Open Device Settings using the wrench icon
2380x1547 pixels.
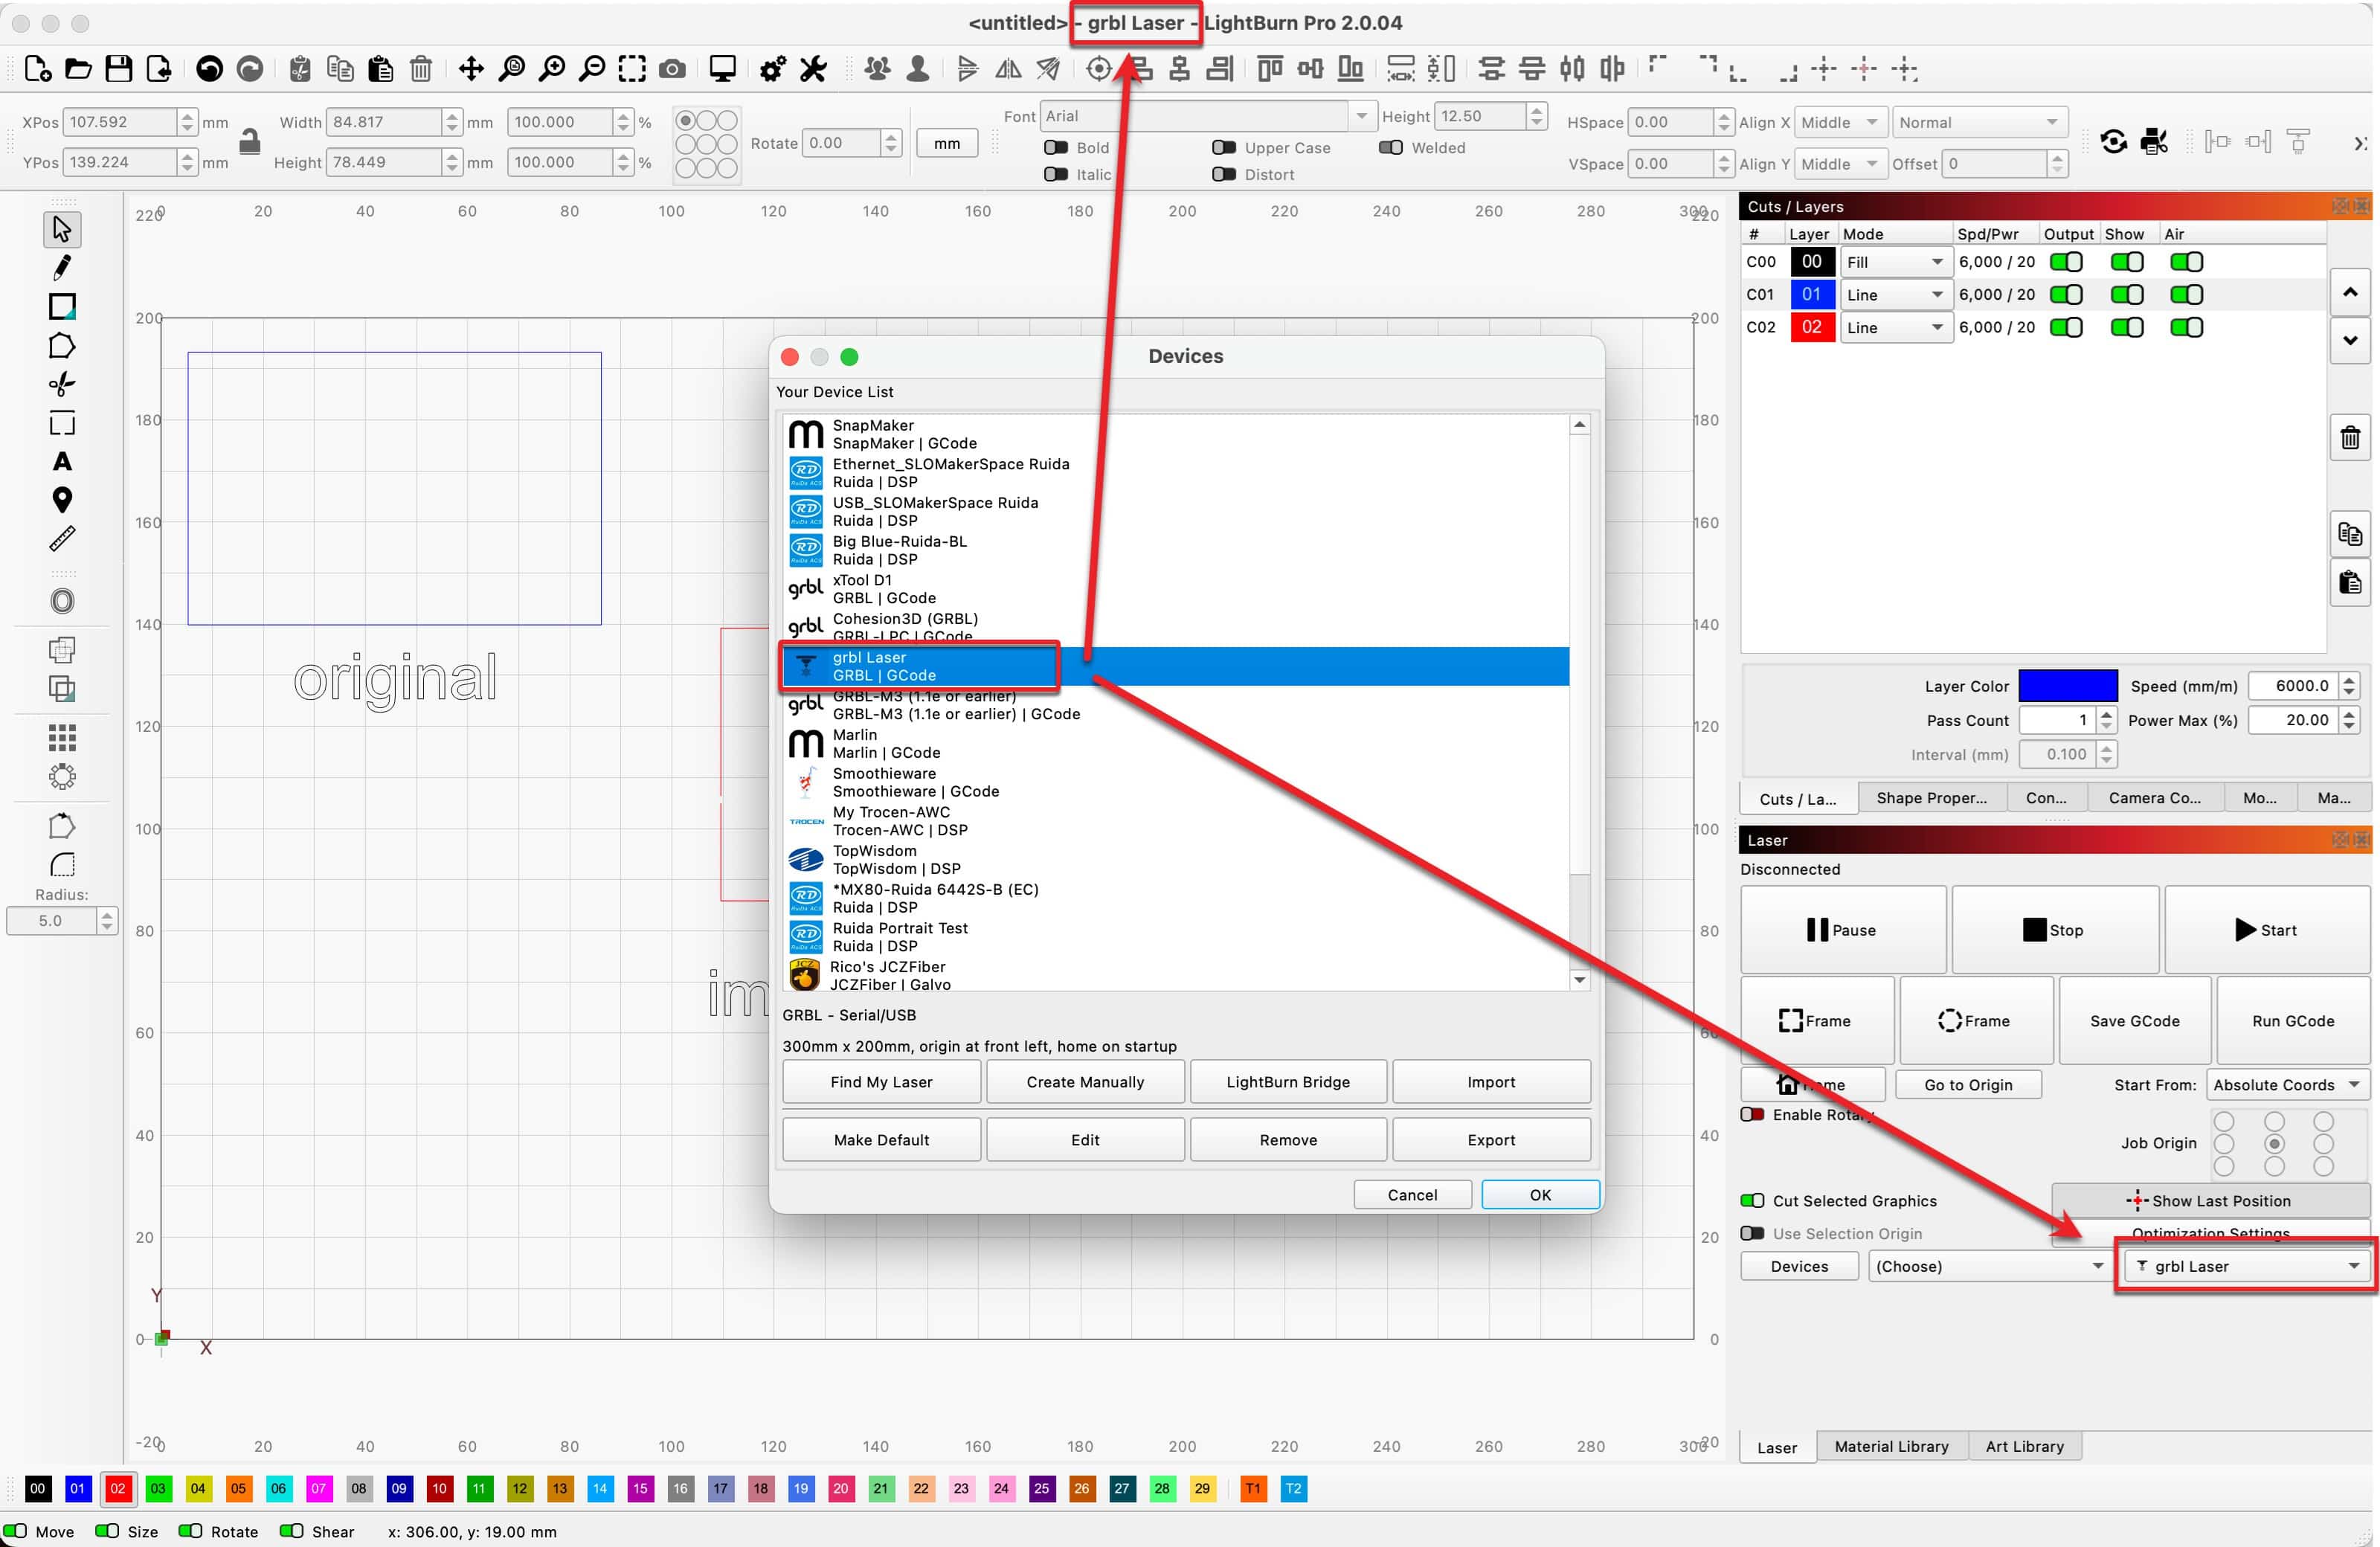coord(813,68)
